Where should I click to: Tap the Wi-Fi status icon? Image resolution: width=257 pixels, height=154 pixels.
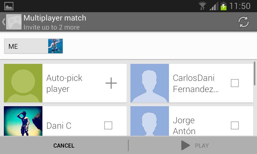coord(202,6)
